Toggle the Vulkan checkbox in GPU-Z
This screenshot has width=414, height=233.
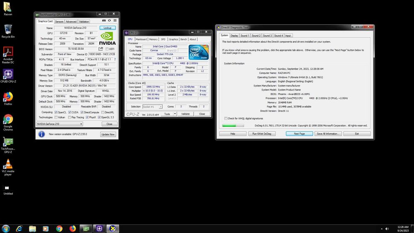coord(56,118)
